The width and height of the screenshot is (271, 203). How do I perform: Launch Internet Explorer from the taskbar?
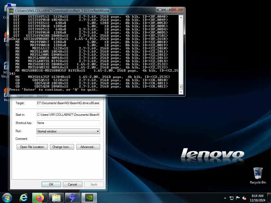[23, 198]
